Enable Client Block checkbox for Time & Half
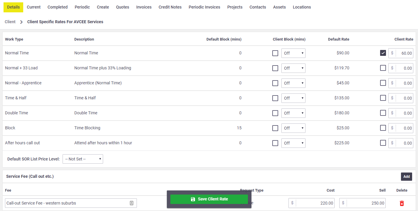This screenshot has height=211, width=418. click(275, 98)
